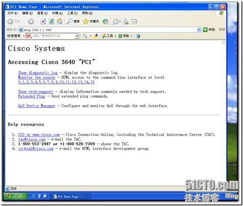Go forward with the Forward arrow button
The width and height of the screenshot is (243, 206).
31,21
